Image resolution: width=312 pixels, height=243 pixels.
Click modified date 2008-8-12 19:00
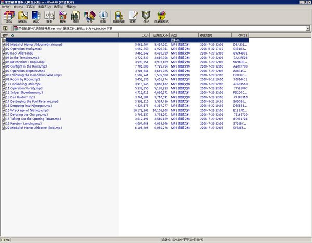pos(212,79)
